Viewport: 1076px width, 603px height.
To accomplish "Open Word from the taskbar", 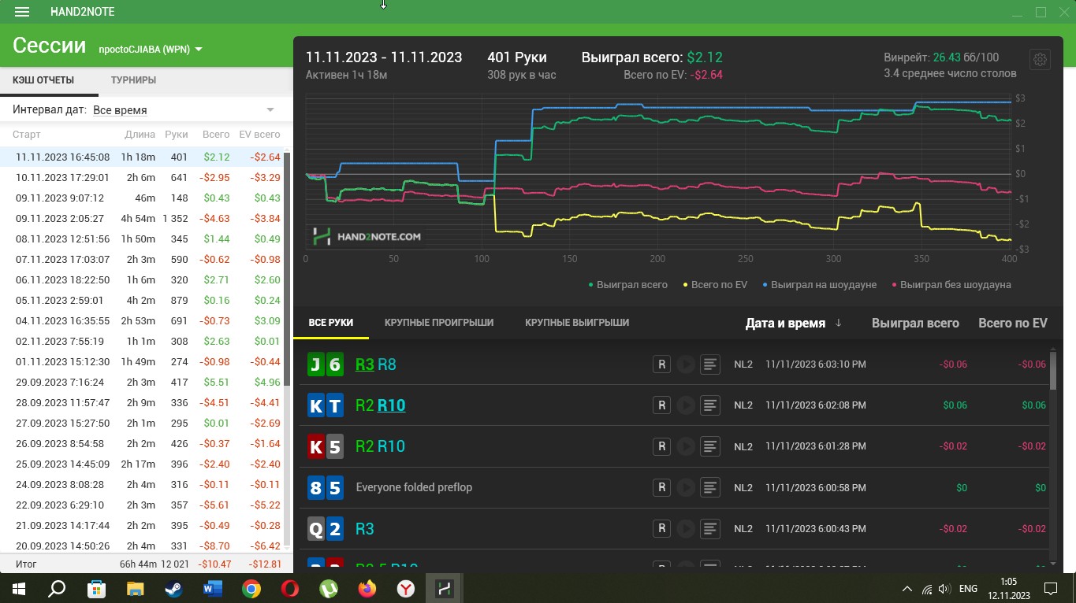I will tap(212, 588).
